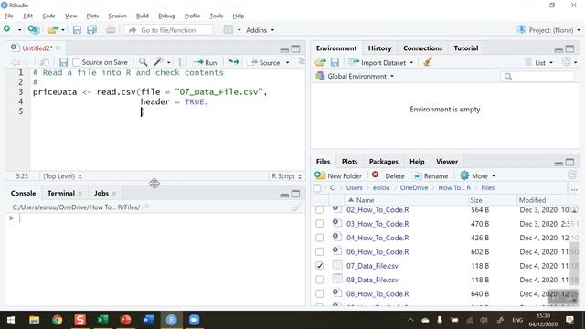Viewport: 585px width, 329px height.
Task: Toggle the Source on Save checkbox
Action: pos(77,63)
